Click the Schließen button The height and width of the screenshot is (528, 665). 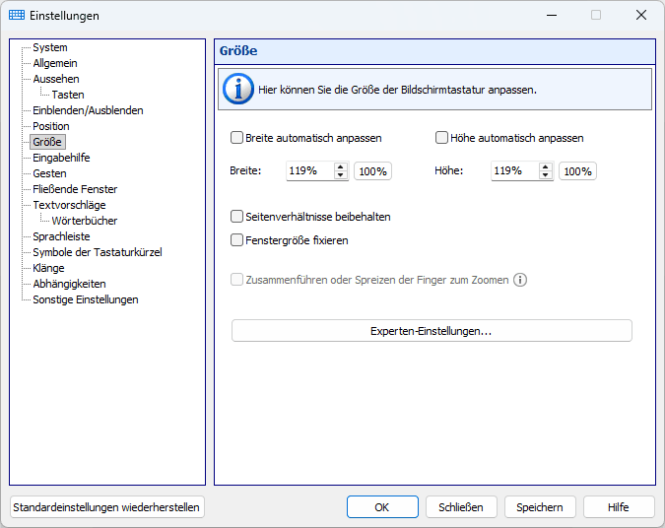click(x=461, y=507)
